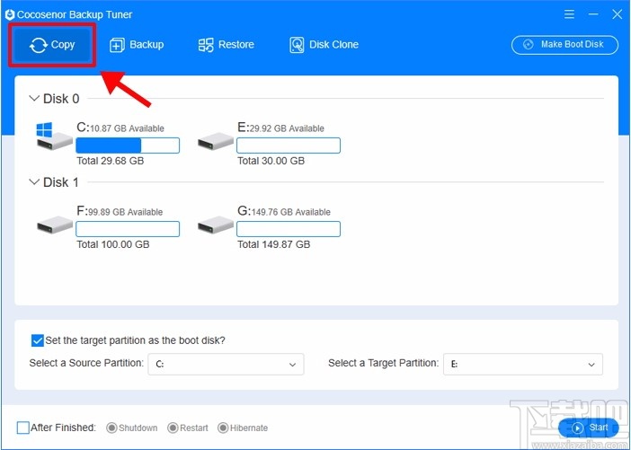Select the Hibernate radio option

pos(223,428)
